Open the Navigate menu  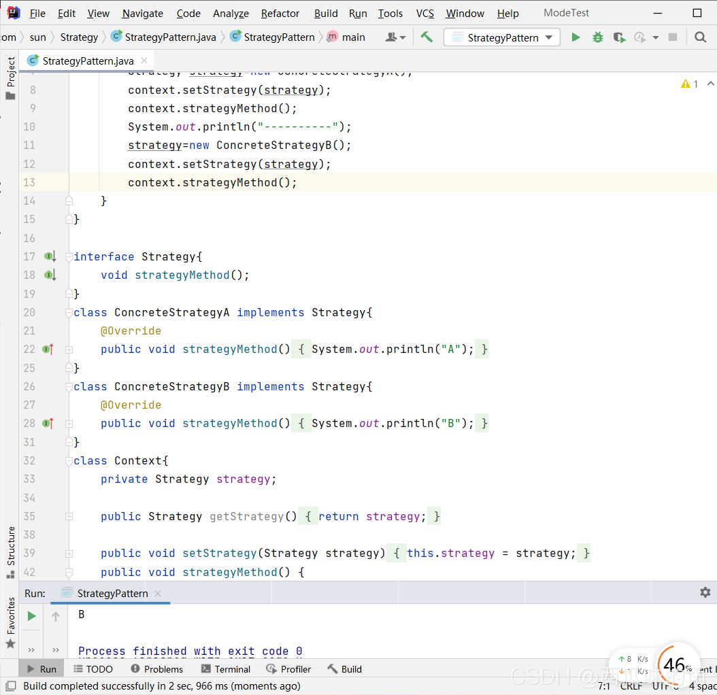143,13
